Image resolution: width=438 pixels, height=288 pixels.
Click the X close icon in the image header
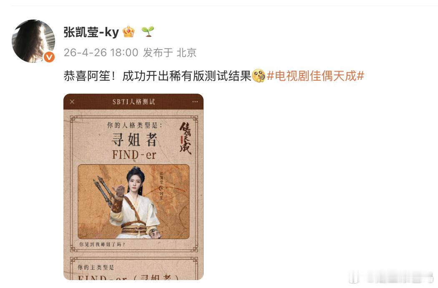point(72,102)
